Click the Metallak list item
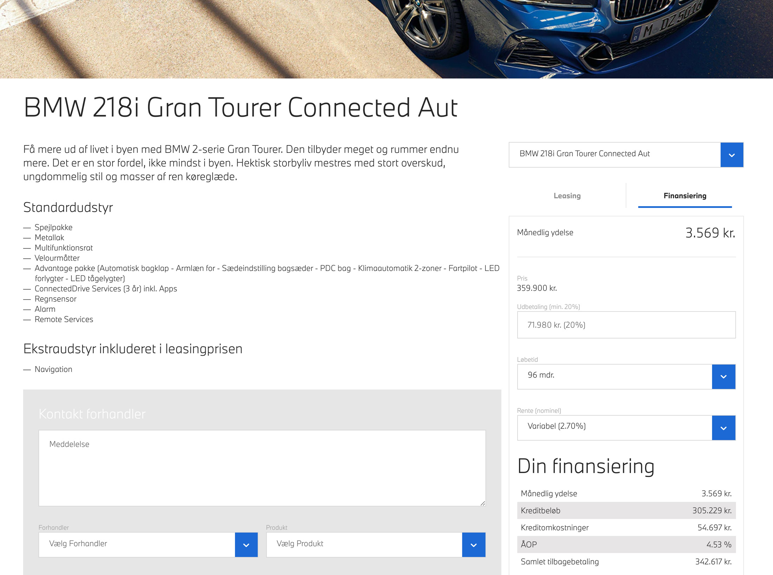This screenshot has height=575, width=773. click(49, 237)
